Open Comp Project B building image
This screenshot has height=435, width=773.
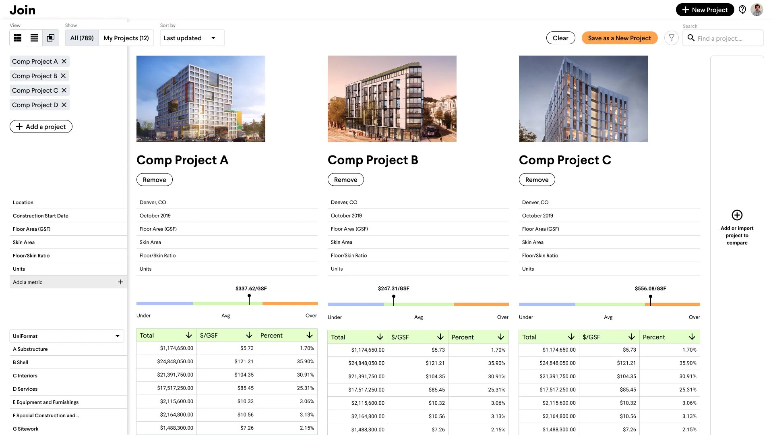click(x=392, y=99)
